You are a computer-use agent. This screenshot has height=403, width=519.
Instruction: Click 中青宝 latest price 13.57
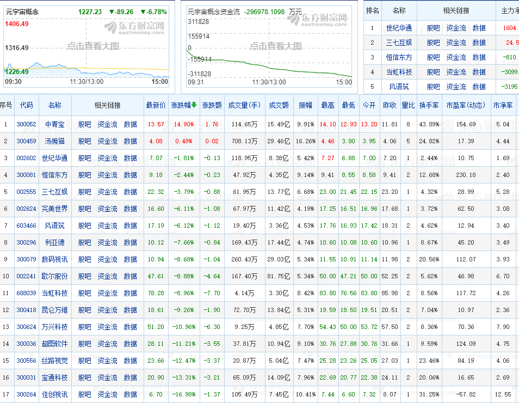[156, 124]
